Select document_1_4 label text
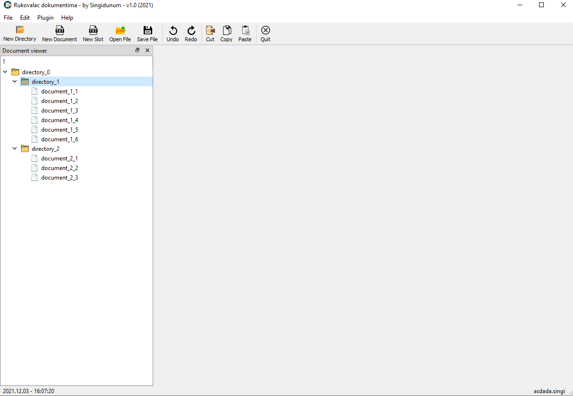This screenshot has height=396, width=573. 59,120
